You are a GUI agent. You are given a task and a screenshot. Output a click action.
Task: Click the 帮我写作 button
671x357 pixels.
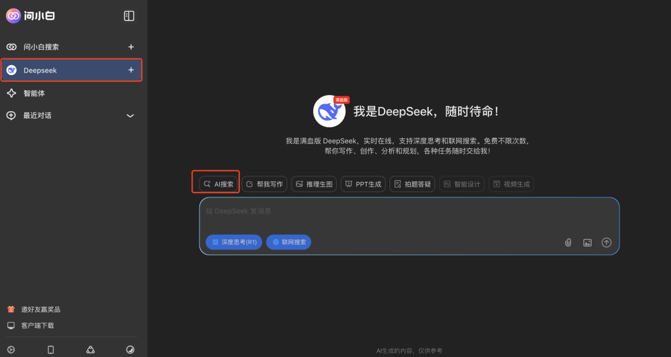click(265, 184)
